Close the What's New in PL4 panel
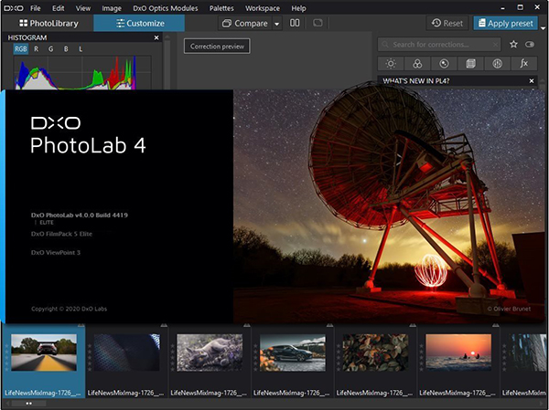Image resolution: width=549 pixels, height=410 pixels. pos(532,82)
